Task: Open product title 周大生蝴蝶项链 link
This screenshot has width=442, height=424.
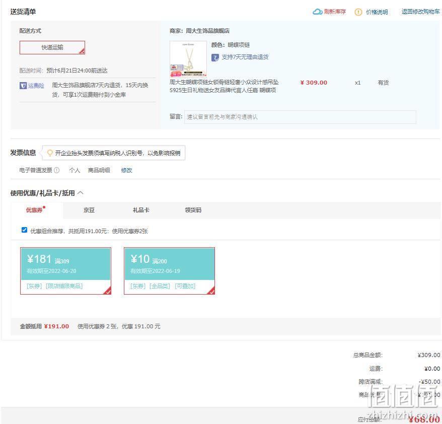Action: coord(224,86)
